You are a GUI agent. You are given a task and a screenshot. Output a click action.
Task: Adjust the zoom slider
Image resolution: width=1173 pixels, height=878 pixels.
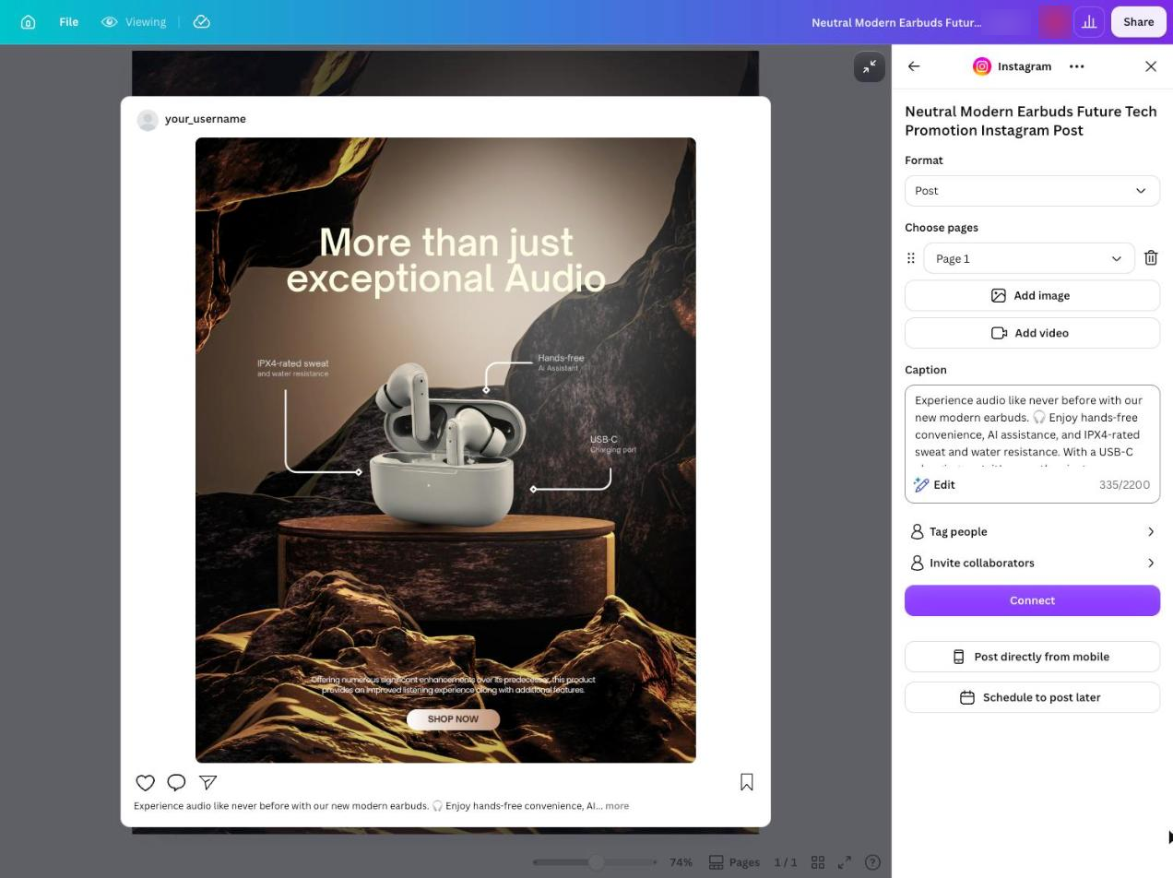597,862
